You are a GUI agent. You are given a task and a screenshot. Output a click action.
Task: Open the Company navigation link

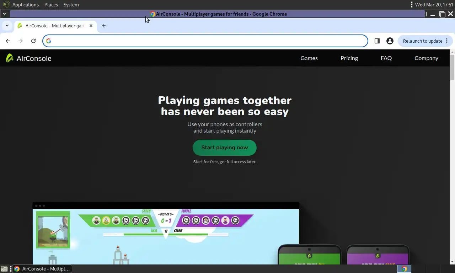tap(426, 58)
